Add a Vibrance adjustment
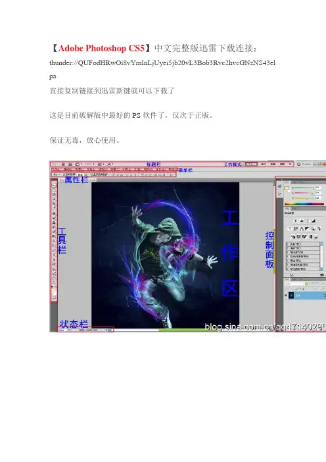 tap(289, 228)
